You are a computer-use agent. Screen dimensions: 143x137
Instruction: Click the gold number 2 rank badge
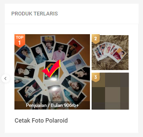96,39
